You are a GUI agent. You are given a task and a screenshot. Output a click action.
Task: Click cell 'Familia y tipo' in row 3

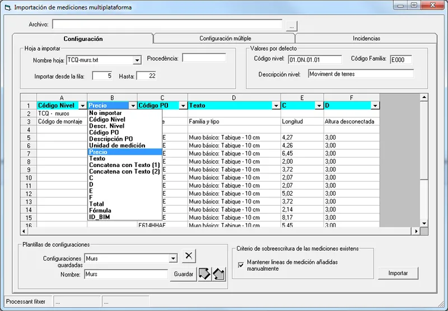(234, 122)
